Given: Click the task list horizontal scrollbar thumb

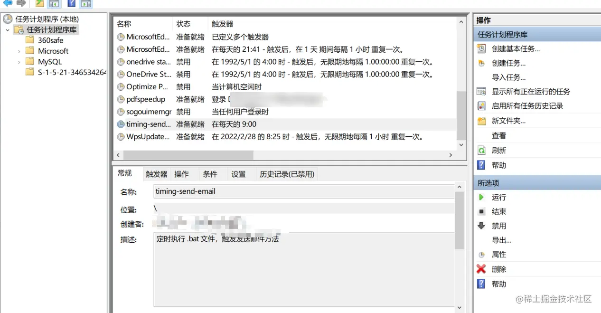Looking at the screenshot, I should coord(188,155).
